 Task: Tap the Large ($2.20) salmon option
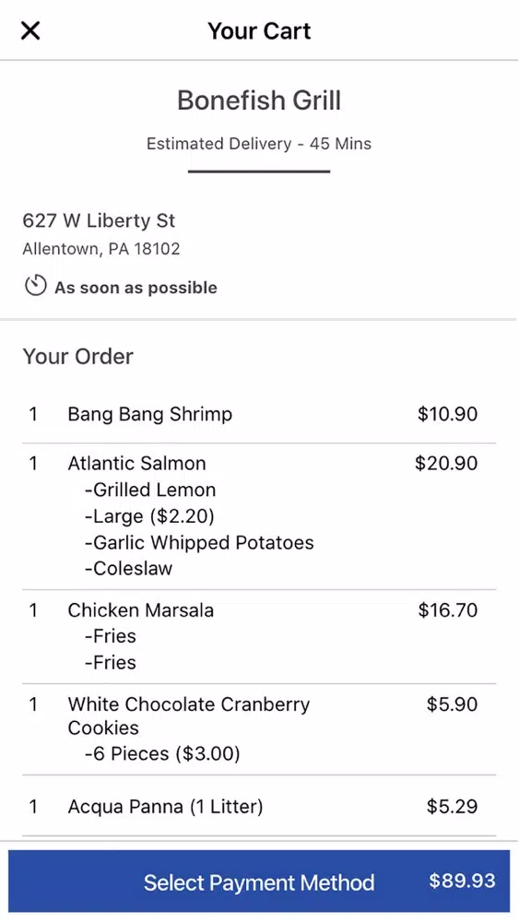click(150, 516)
